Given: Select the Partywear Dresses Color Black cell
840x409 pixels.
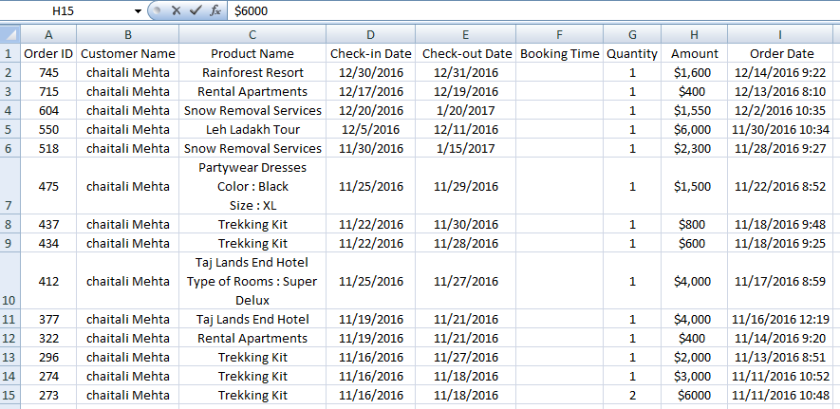Looking at the screenshot, I should pyautogui.click(x=252, y=186).
